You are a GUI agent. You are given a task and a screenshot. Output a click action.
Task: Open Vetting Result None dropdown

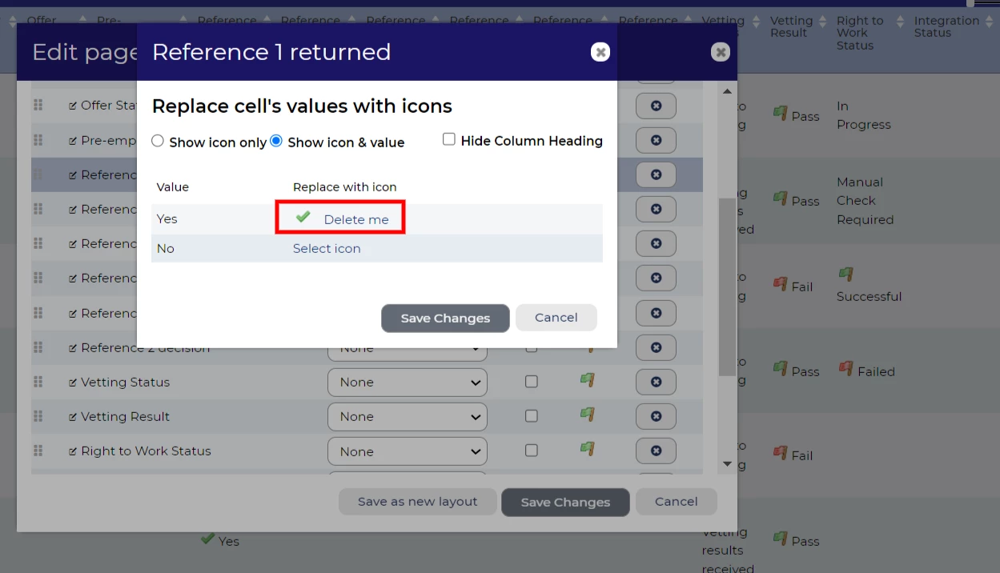pyautogui.click(x=407, y=417)
